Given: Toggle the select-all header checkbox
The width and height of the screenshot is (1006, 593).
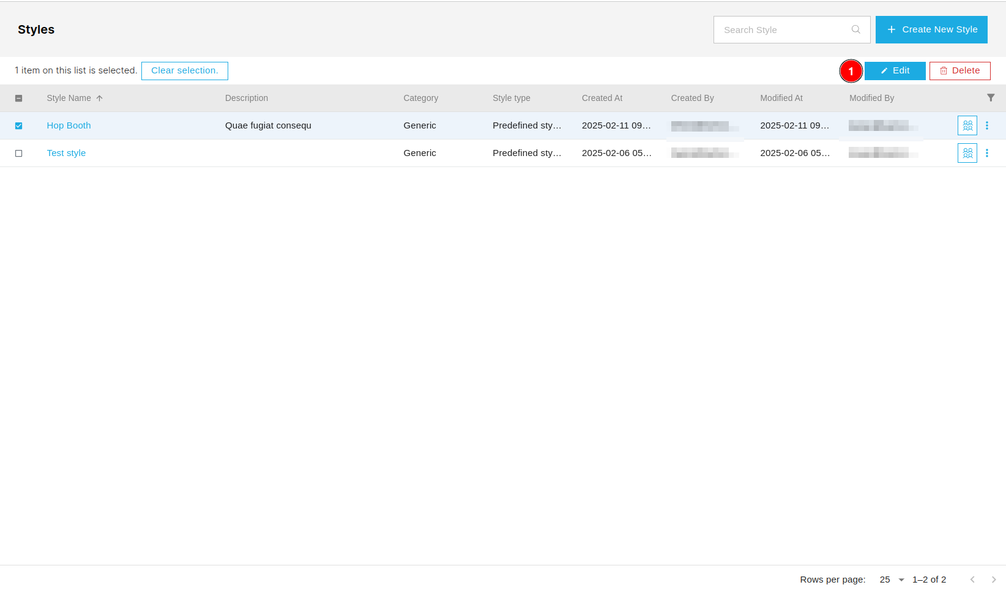Looking at the screenshot, I should point(19,98).
